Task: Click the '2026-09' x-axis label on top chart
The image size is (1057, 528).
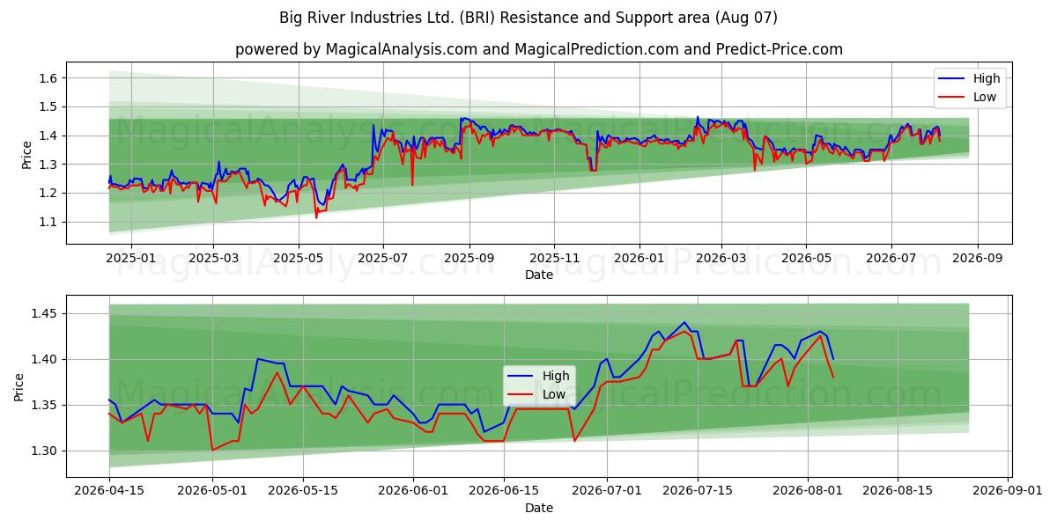Action: click(x=978, y=258)
